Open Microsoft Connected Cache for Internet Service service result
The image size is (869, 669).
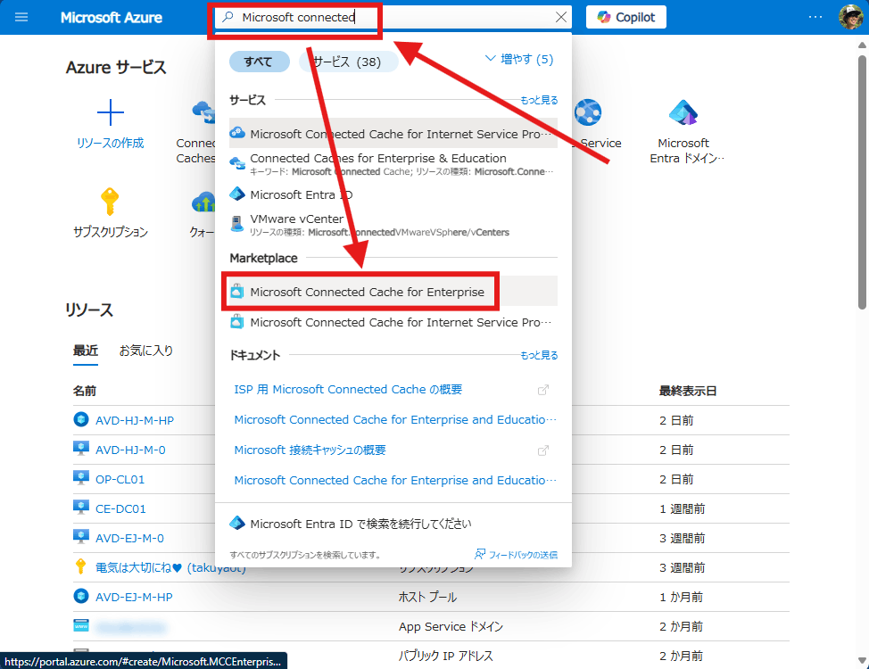tap(393, 134)
